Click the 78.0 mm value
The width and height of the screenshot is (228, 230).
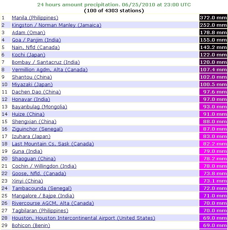point(213,166)
